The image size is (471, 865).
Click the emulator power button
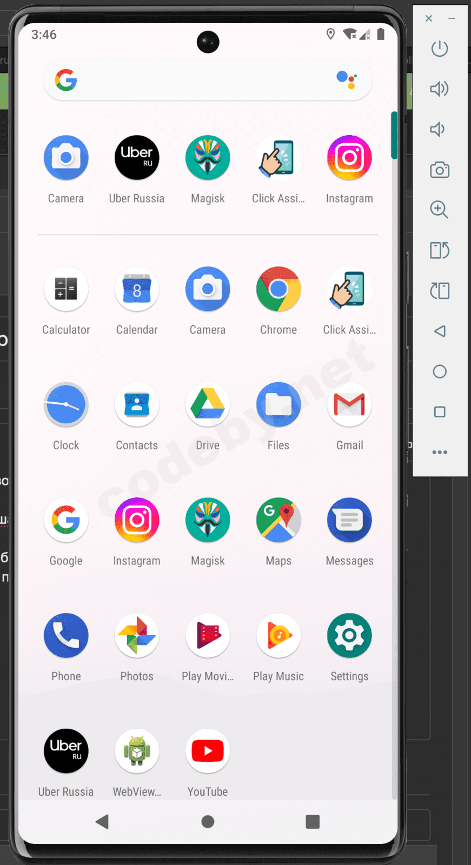(x=440, y=49)
